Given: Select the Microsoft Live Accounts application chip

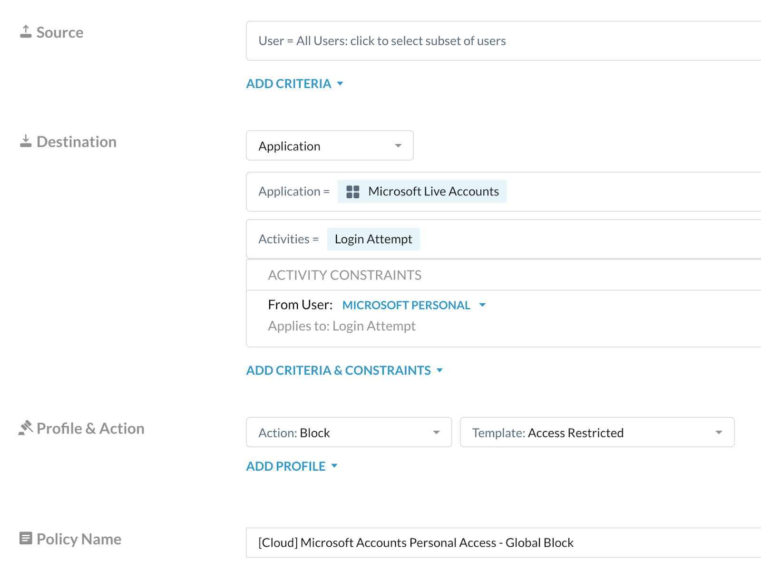Looking at the screenshot, I should (422, 192).
